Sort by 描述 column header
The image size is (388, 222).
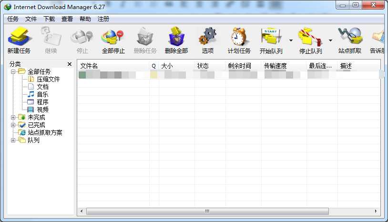click(358, 66)
